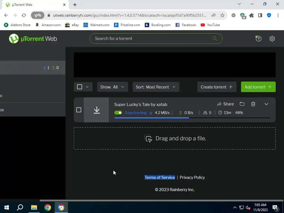The height and width of the screenshot is (213, 284).
Task: Show hidden system tray icons
Action: pos(235,207)
